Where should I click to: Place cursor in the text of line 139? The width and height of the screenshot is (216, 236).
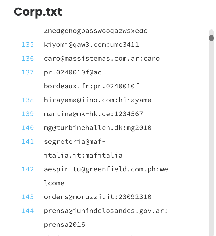click(x=93, y=114)
